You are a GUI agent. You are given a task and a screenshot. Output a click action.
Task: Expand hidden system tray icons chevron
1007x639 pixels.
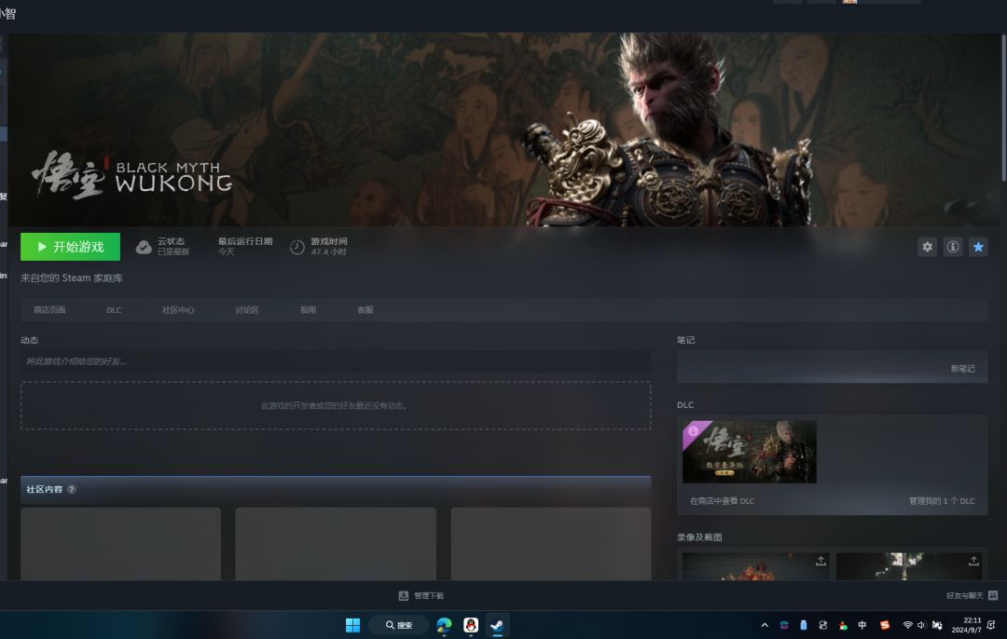pyautogui.click(x=765, y=625)
